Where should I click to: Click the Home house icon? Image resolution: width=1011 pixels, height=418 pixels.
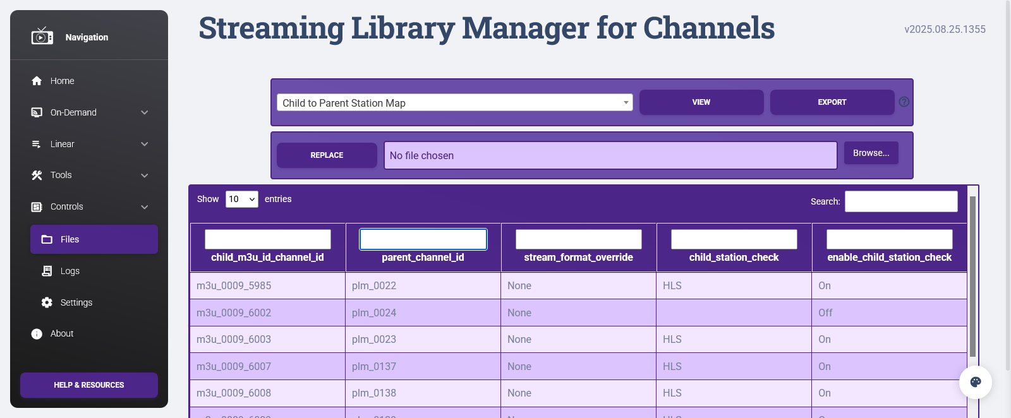(37, 81)
